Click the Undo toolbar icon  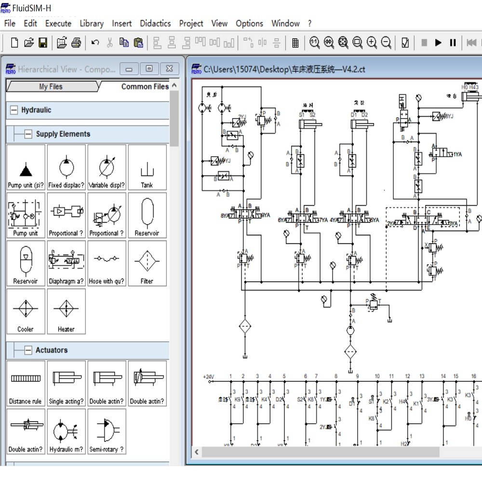coord(95,43)
